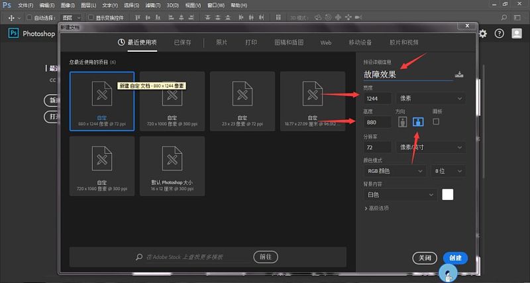Image resolution: width=530 pixels, height=283 pixels.
Task: Select the 3D camera zoom mode icon
Action: tap(358, 18)
